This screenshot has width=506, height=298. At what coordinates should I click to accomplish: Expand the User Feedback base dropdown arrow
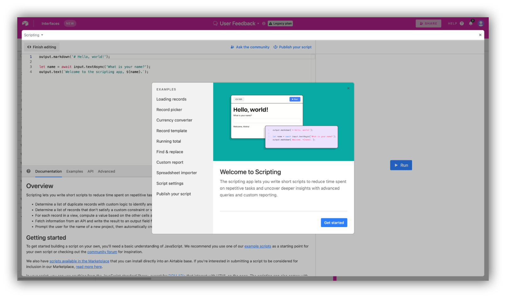258,24
